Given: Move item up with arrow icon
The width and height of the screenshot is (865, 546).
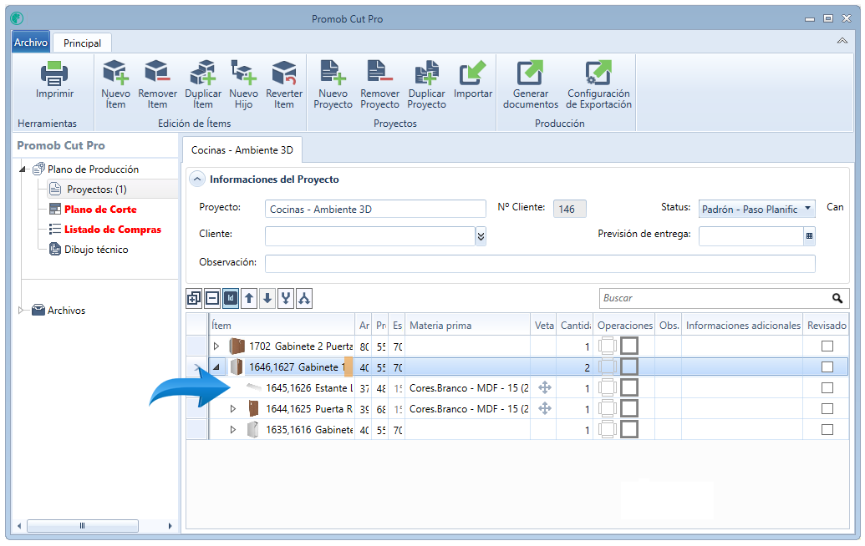Looking at the screenshot, I should tap(249, 299).
